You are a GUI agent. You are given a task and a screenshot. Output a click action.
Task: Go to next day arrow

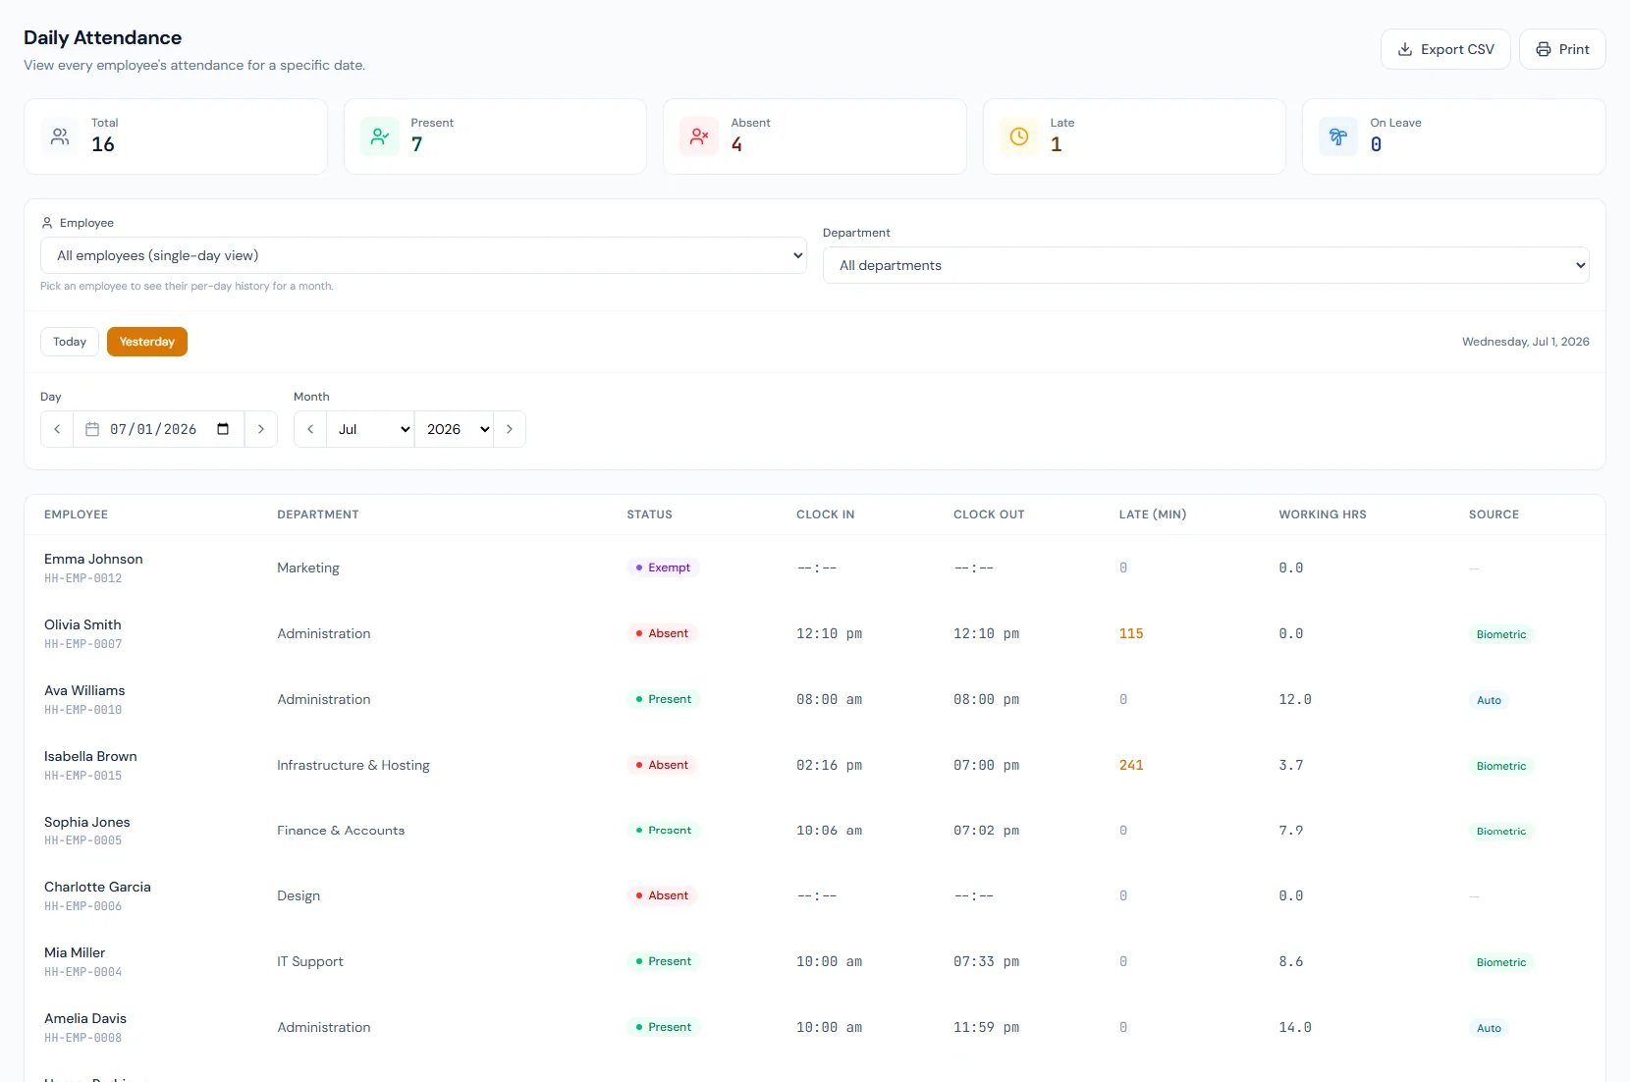261,429
